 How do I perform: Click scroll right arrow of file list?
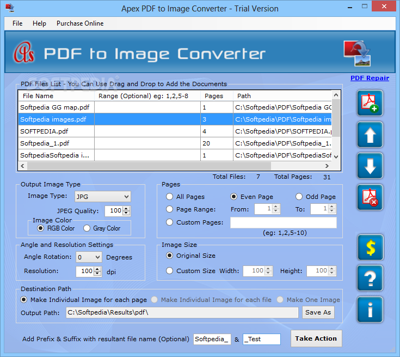tap(327, 166)
